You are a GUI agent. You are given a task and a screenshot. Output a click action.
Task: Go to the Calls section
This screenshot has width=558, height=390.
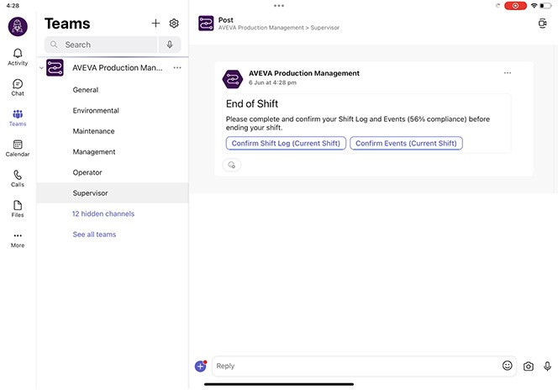18,179
